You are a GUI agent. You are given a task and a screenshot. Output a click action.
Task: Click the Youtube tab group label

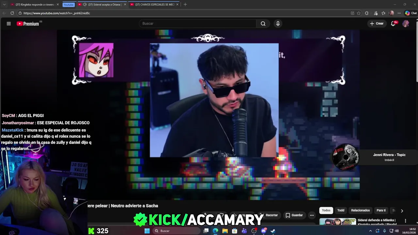pos(69,5)
